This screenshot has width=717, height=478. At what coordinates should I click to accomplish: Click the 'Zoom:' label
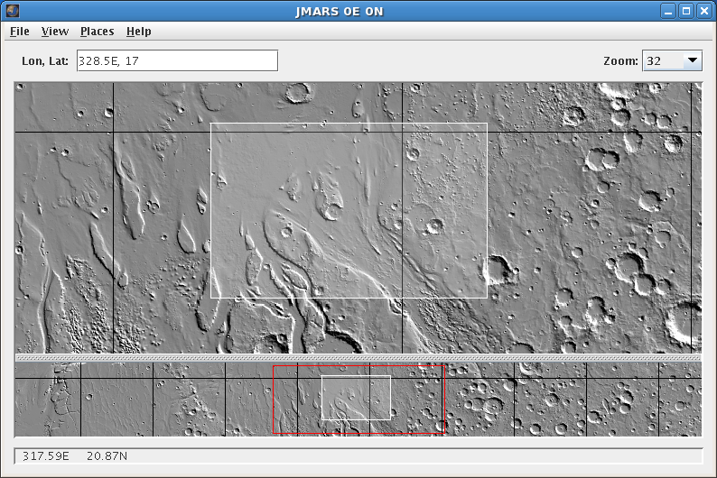click(620, 61)
